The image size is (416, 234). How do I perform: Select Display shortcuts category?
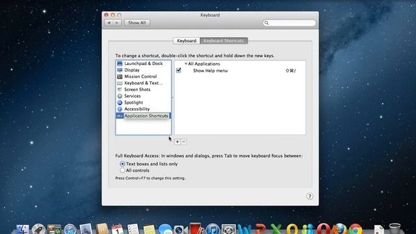[x=143, y=70]
